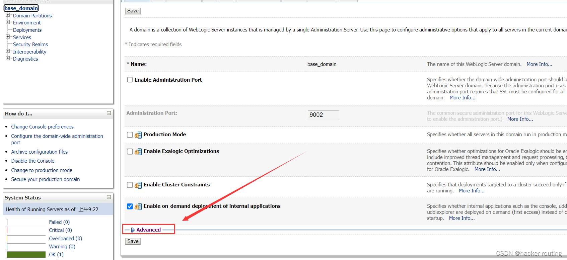Screen dimensions: 567x260
Task: Click the empty Failed health bar
Action: point(26,222)
